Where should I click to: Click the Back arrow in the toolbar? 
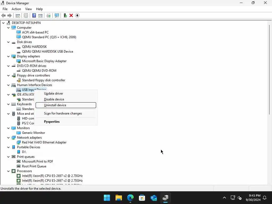pyautogui.click(x=3, y=15)
